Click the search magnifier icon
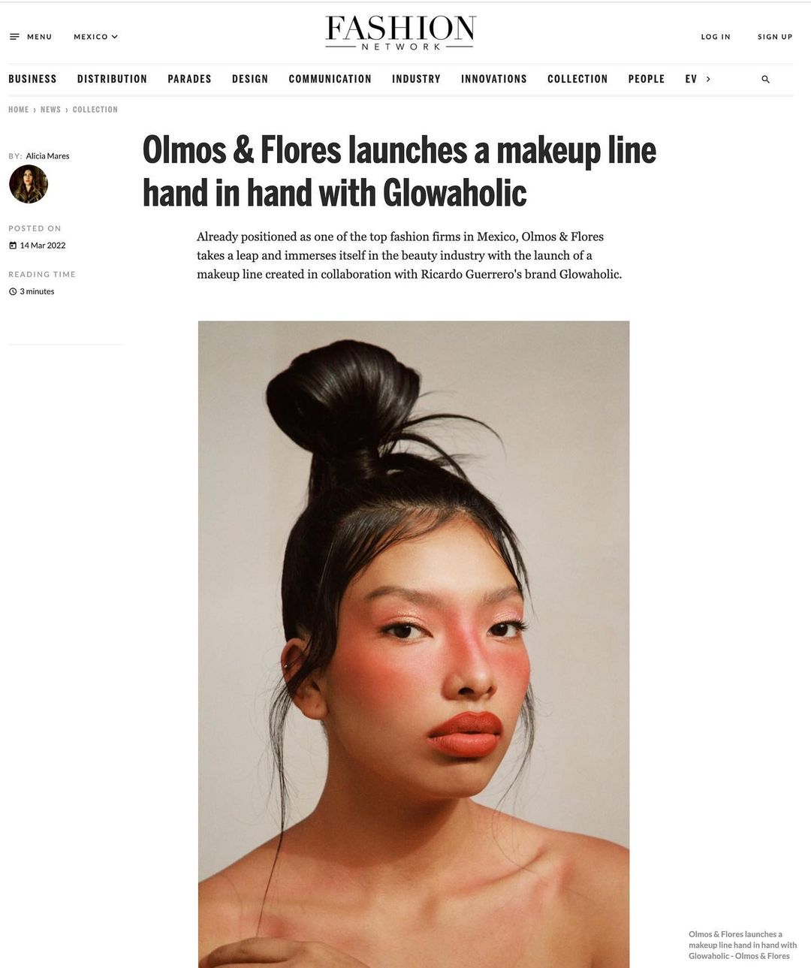The width and height of the screenshot is (811, 968). pos(765,79)
